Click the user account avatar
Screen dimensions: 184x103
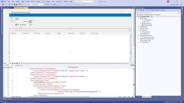(168, 2)
